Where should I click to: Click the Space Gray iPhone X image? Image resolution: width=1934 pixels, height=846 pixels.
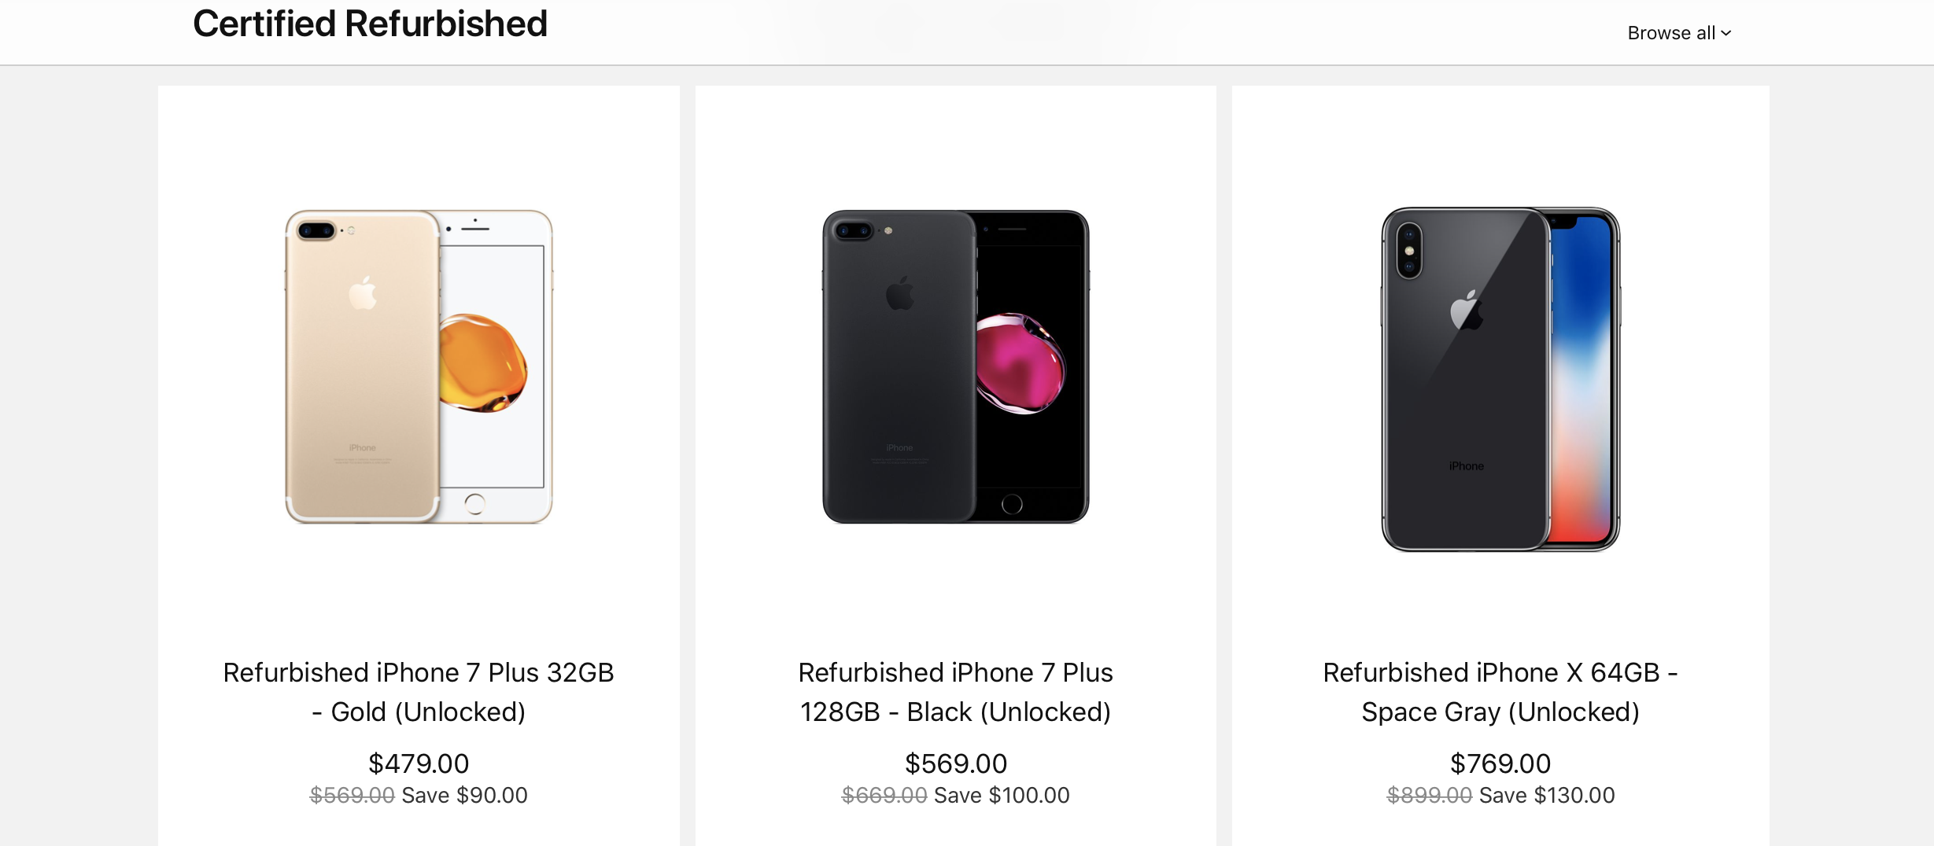point(1500,379)
